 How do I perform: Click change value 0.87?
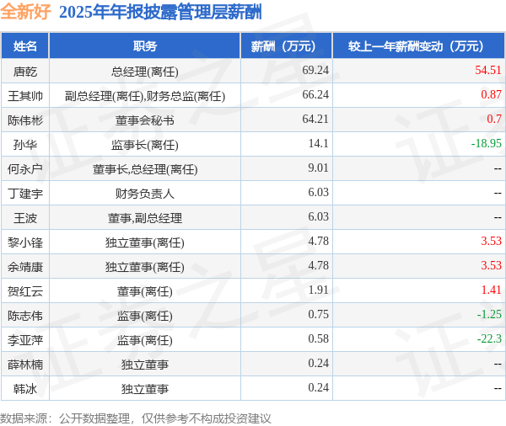[x=491, y=94]
